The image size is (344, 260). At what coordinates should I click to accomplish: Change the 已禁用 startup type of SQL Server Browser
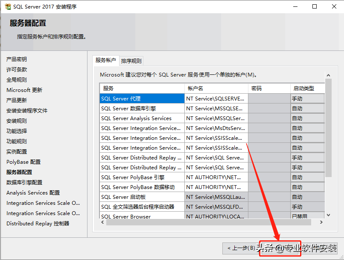[307, 216]
